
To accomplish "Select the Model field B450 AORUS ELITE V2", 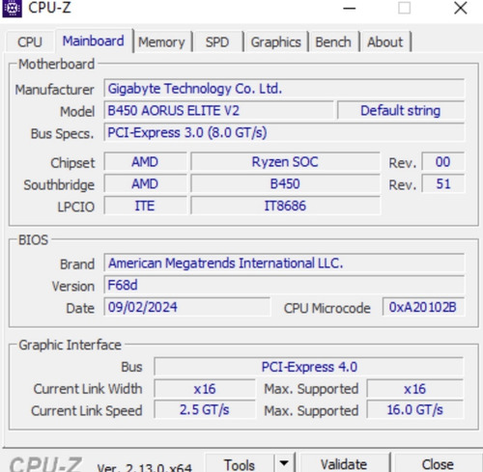I will coord(218,110).
